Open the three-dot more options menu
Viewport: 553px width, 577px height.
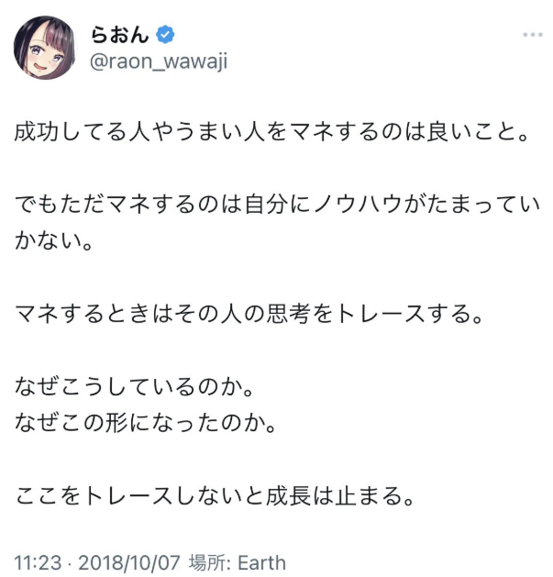tap(532, 34)
